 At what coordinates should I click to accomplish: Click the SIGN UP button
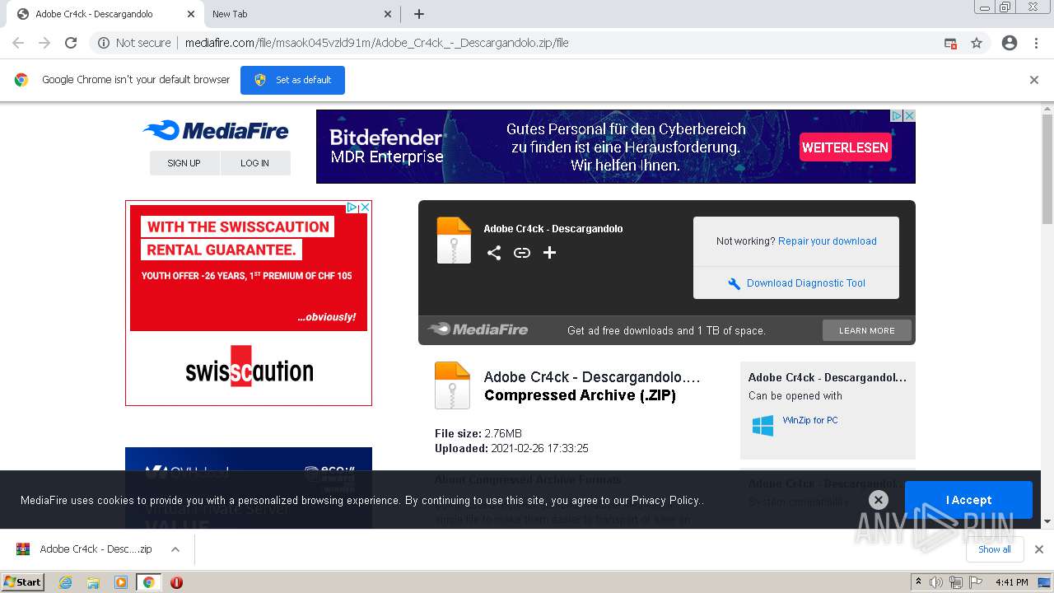[184, 163]
